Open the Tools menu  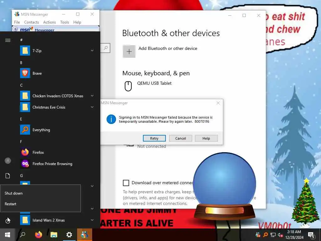pos(65,22)
